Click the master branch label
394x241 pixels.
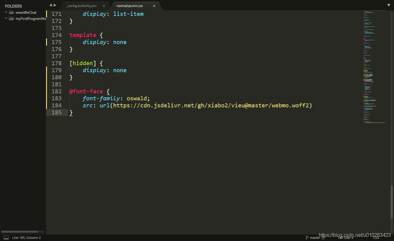[315, 238]
